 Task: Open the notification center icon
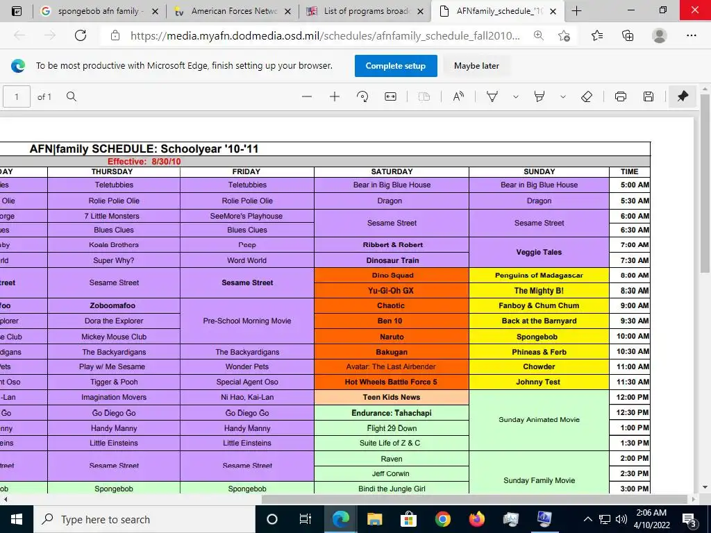(x=689, y=519)
